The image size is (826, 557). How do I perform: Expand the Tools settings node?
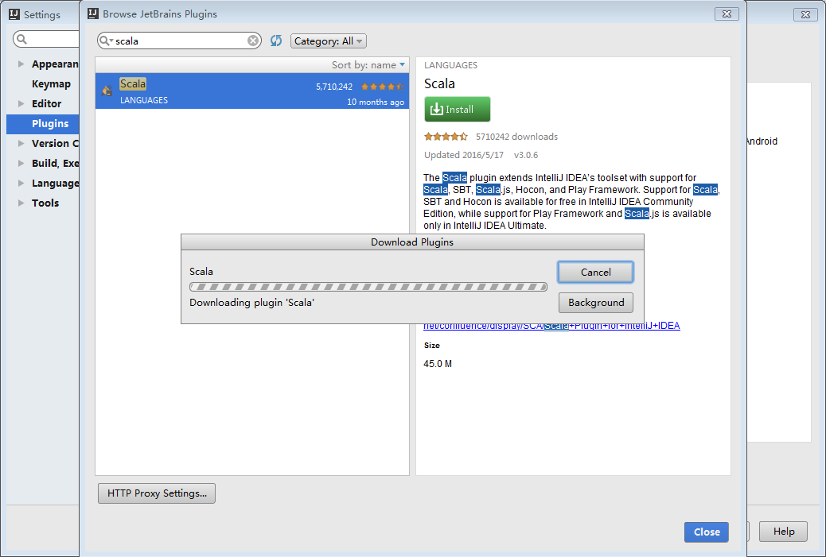pyautogui.click(x=21, y=203)
